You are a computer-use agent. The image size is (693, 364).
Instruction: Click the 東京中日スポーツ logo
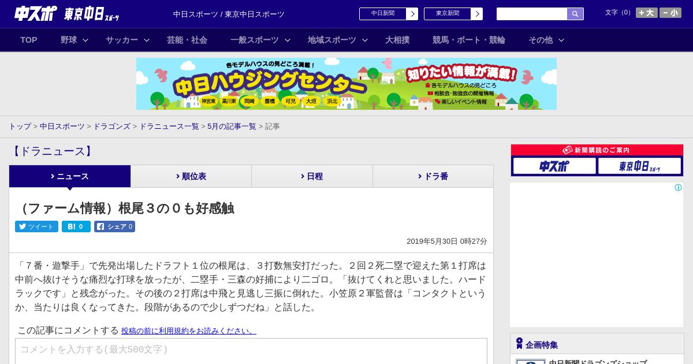91,14
